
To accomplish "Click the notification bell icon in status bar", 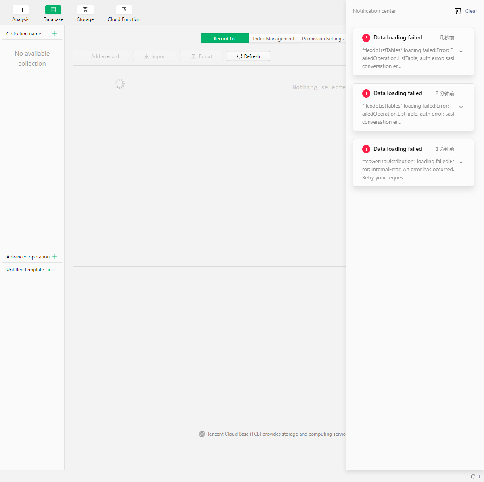I will click(x=473, y=476).
